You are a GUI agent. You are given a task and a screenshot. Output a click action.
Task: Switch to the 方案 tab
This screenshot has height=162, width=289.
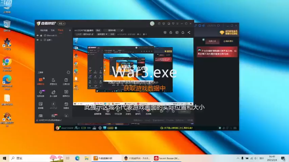pos(53,30)
